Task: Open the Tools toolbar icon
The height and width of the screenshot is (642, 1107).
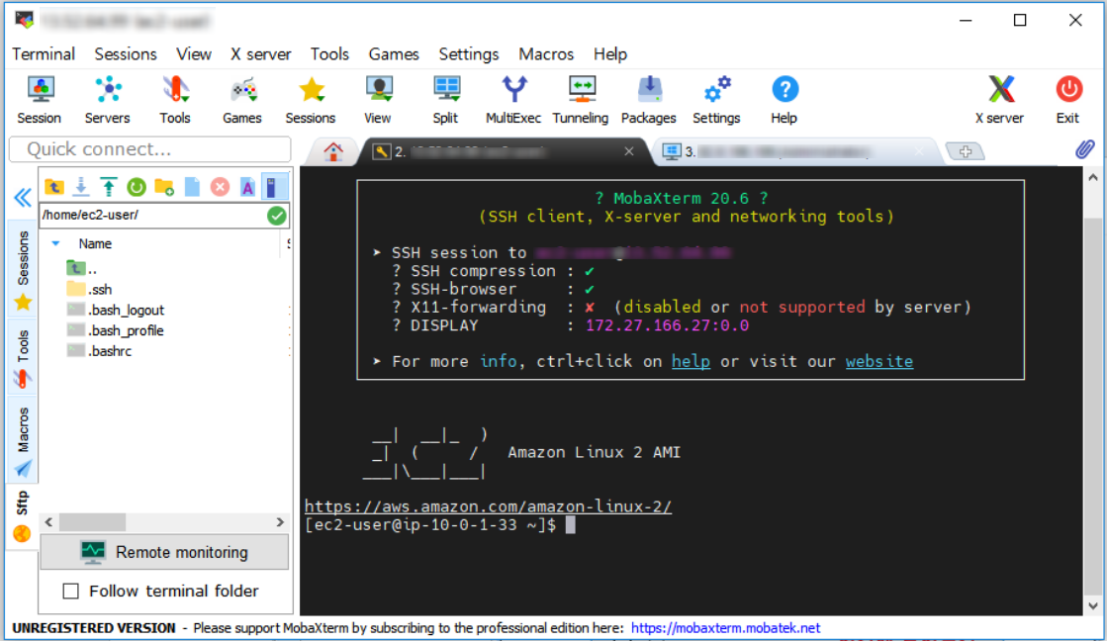Action: point(175,100)
